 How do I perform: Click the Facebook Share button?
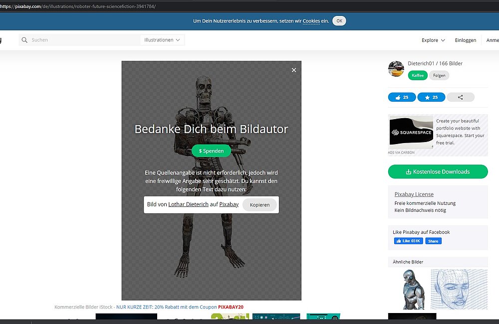click(433, 241)
